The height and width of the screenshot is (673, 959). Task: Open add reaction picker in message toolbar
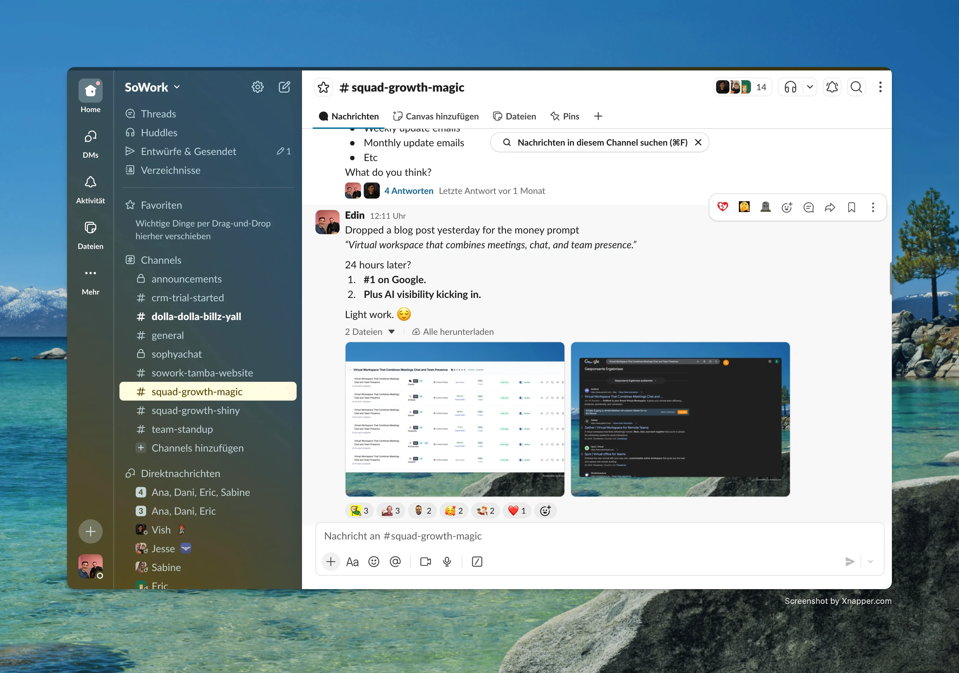click(x=787, y=207)
